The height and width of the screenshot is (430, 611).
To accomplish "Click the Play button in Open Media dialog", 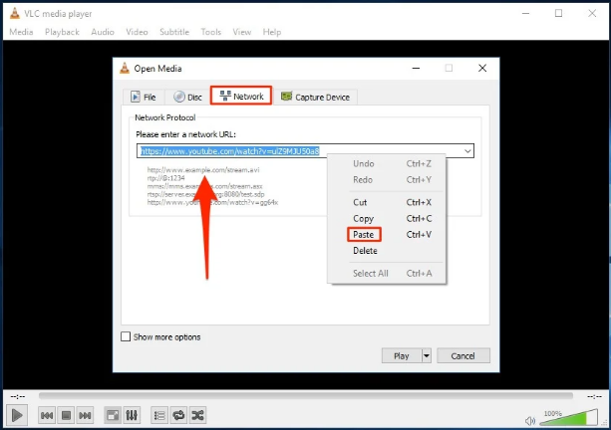I will 402,355.
